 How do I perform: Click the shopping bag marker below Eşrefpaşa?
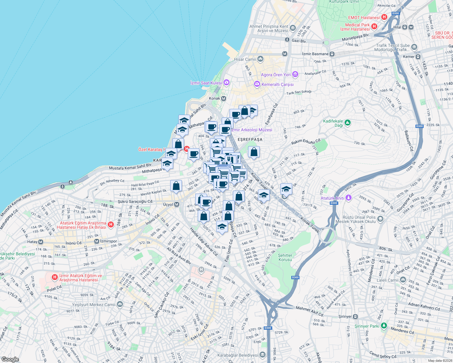(254, 152)
